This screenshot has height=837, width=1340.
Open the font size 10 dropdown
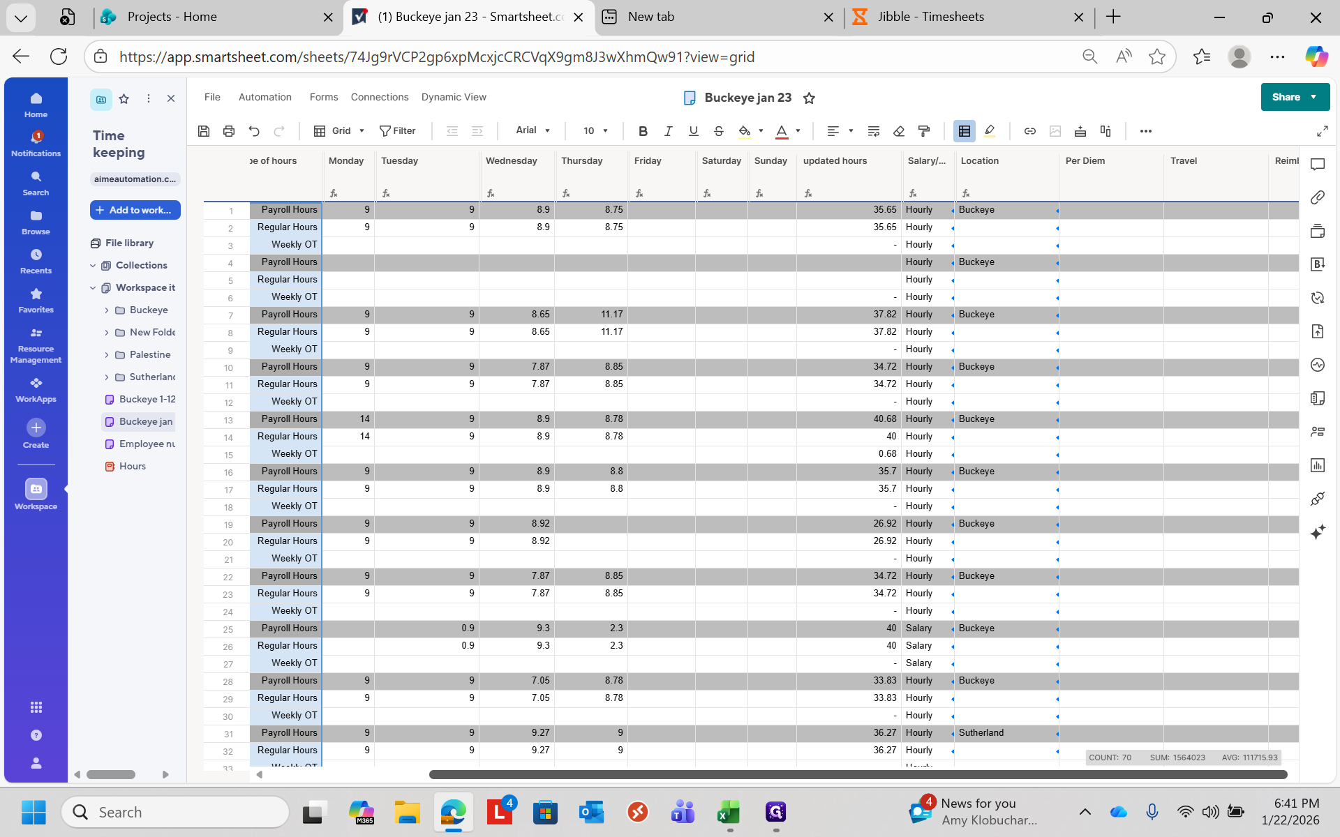pos(595,130)
